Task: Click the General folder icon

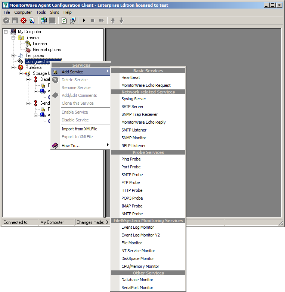Action: tap(21, 38)
